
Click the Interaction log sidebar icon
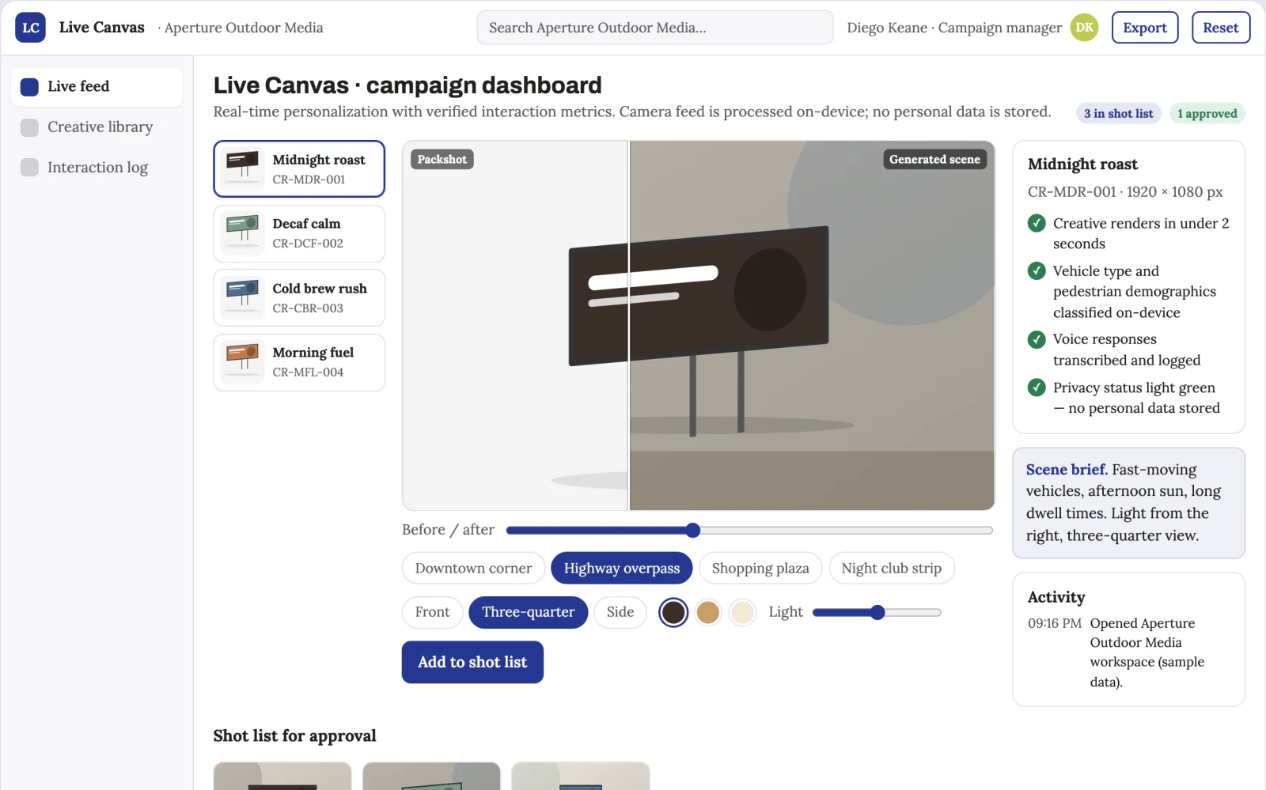point(29,168)
